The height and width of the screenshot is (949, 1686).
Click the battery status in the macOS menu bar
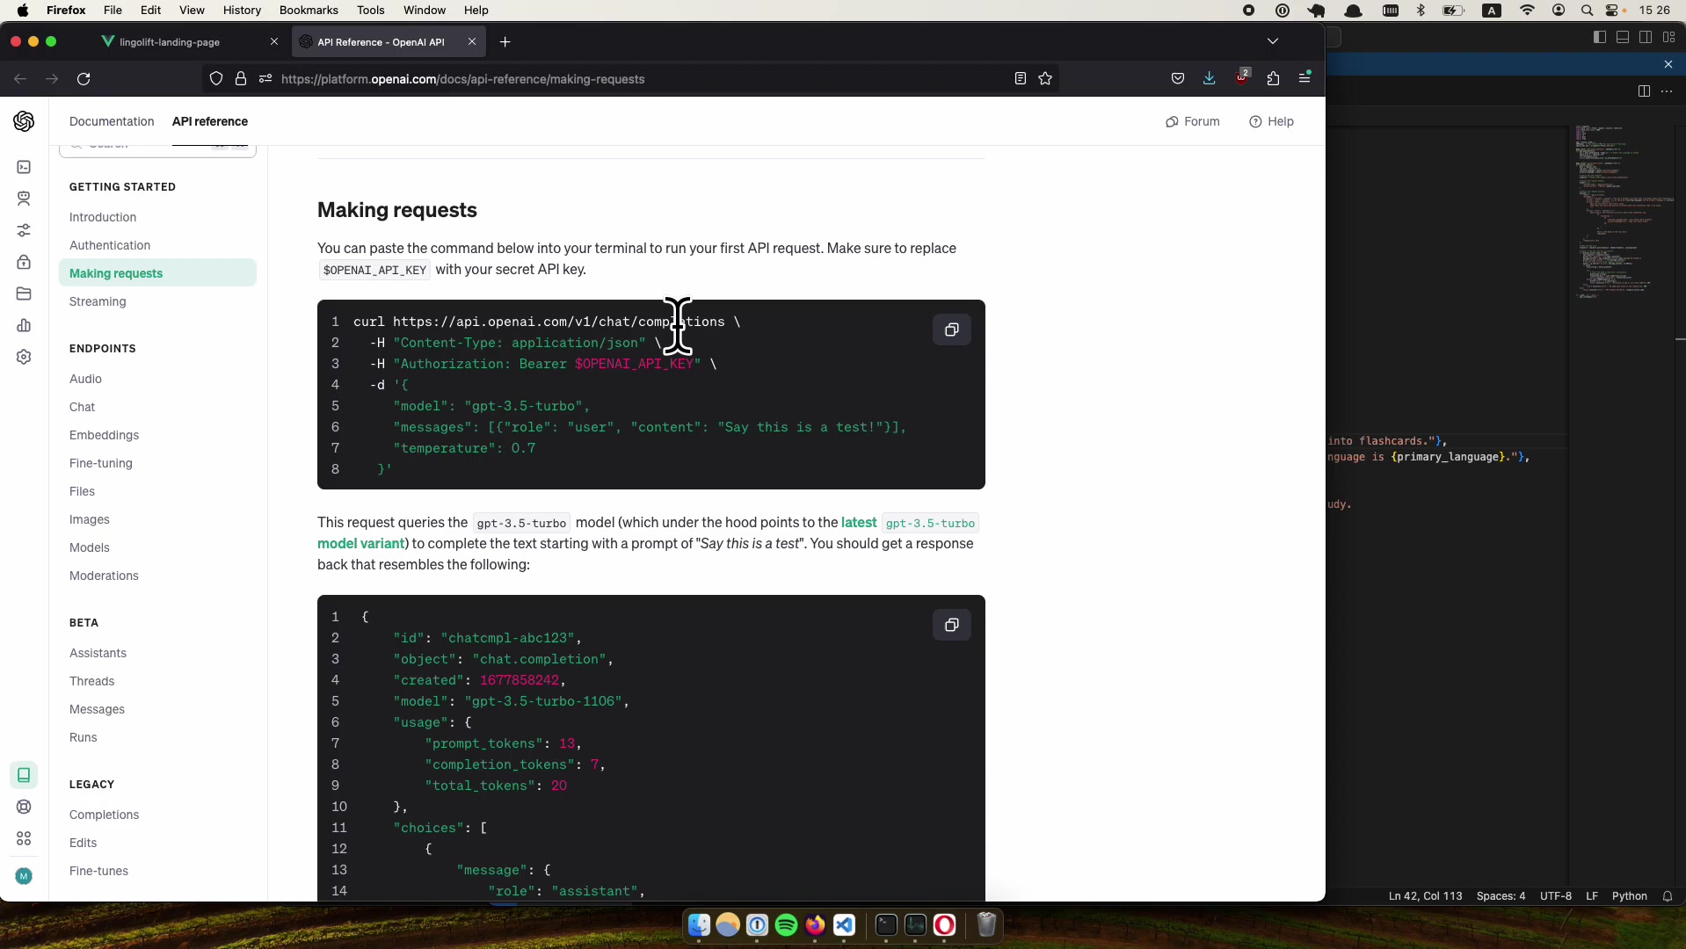(x=1451, y=11)
